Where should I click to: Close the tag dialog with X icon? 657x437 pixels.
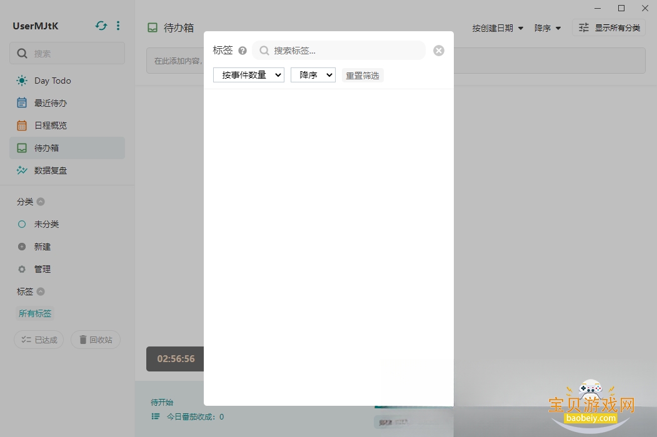tap(439, 51)
